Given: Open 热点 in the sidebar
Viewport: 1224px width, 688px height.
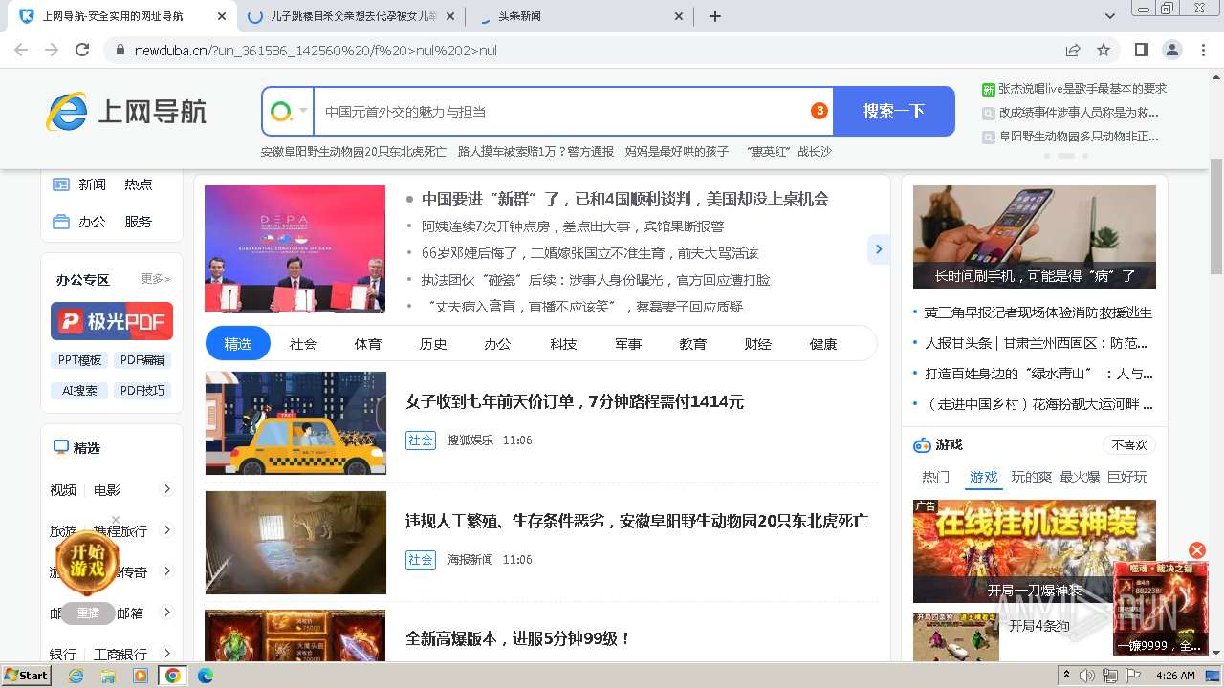Looking at the screenshot, I should click(x=139, y=184).
